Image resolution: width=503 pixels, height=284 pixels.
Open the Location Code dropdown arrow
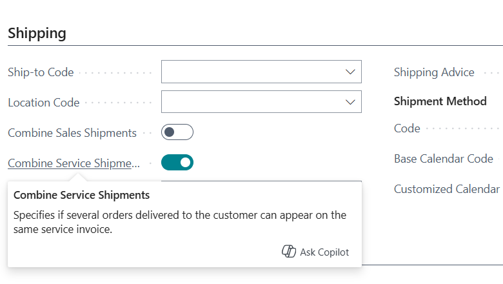click(x=350, y=102)
